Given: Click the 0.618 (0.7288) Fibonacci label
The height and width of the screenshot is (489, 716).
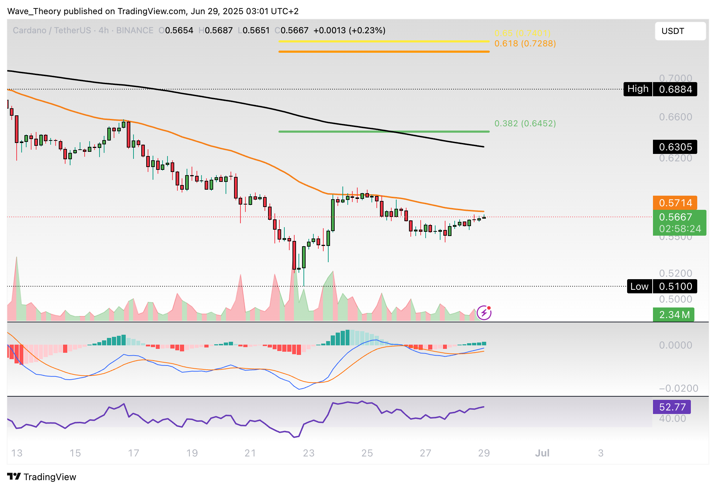Looking at the screenshot, I should [525, 44].
